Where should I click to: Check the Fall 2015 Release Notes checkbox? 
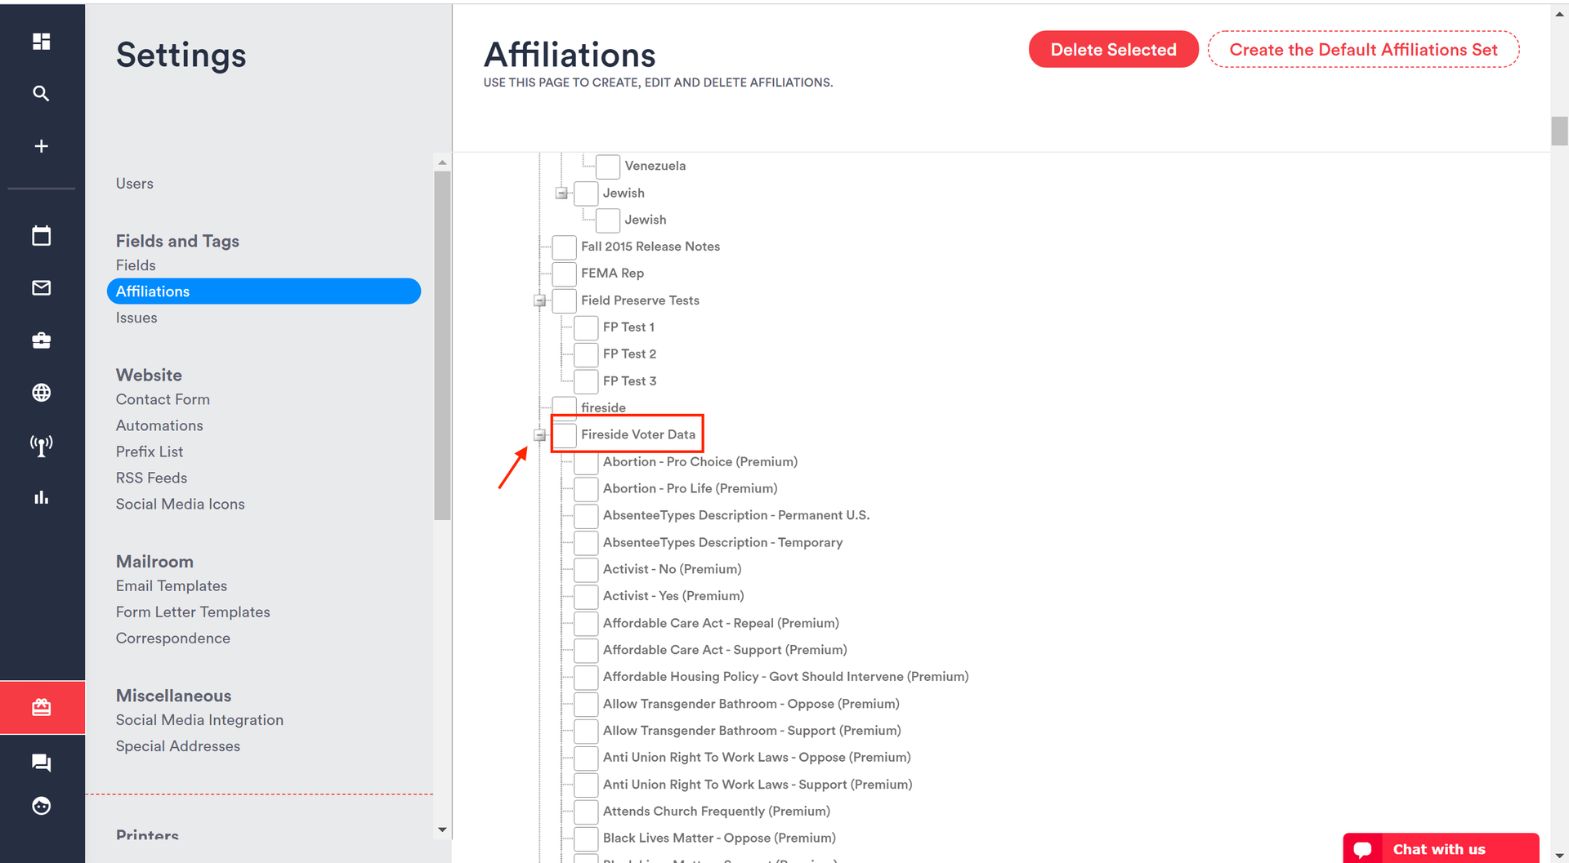pos(564,247)
